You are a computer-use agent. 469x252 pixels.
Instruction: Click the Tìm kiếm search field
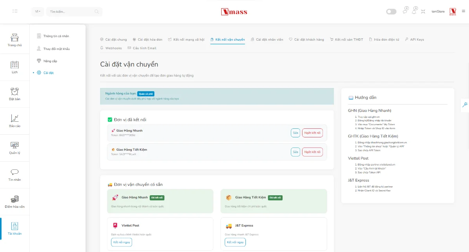[74, 12]
